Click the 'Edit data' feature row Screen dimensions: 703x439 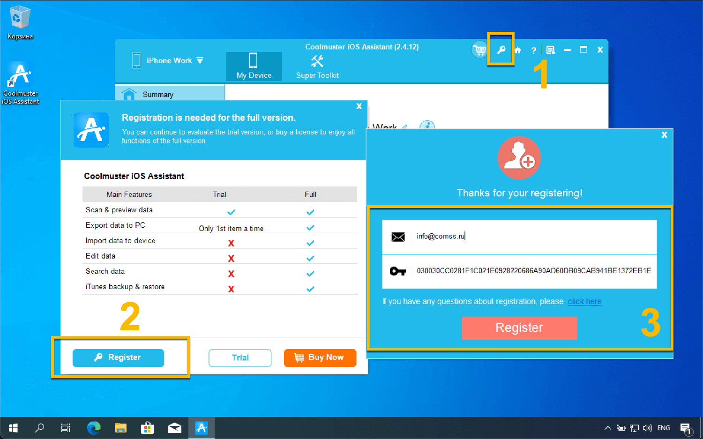tap(220, 256)
